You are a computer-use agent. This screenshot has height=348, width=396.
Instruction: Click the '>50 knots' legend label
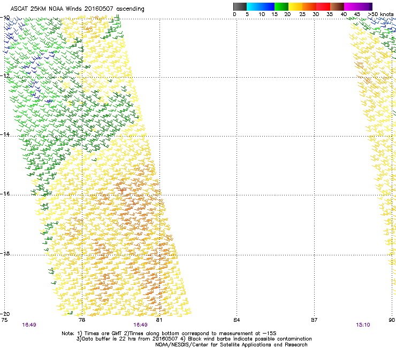(380, 14)
